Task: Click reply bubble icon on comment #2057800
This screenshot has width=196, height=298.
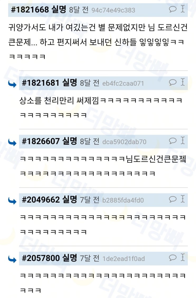Action: click(x=173, y=258)
